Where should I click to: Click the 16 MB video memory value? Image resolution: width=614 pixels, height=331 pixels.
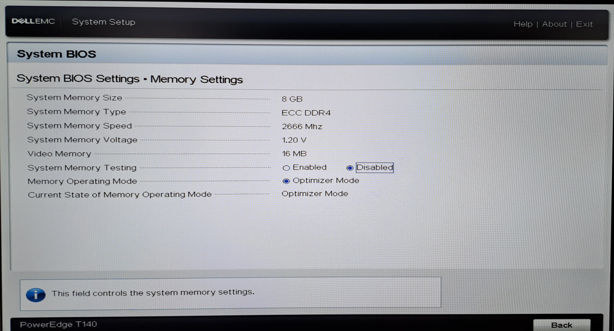pyautogui.click(x=294, y=154)
